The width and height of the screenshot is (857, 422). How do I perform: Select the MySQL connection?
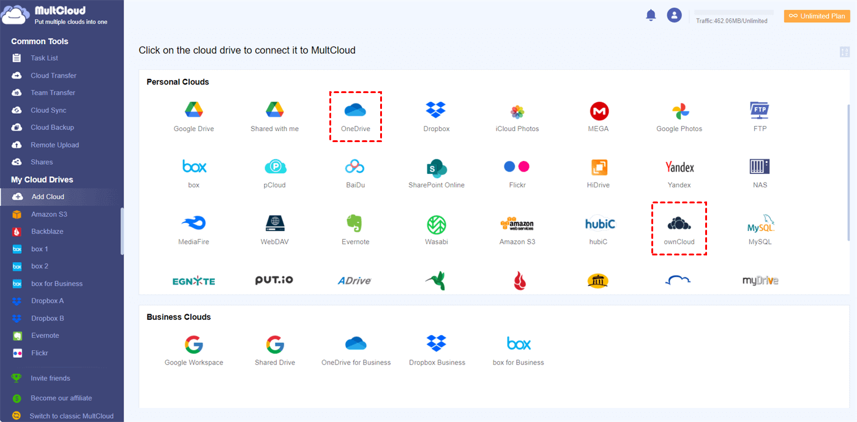coord(760,230)
